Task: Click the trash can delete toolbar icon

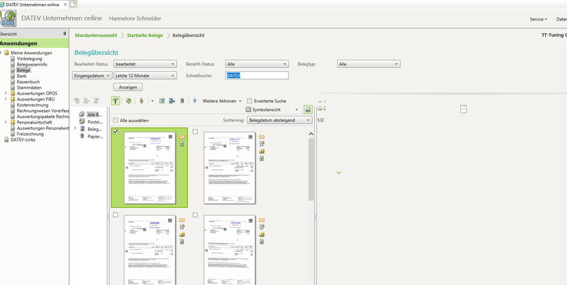Action: coord(182,101)
